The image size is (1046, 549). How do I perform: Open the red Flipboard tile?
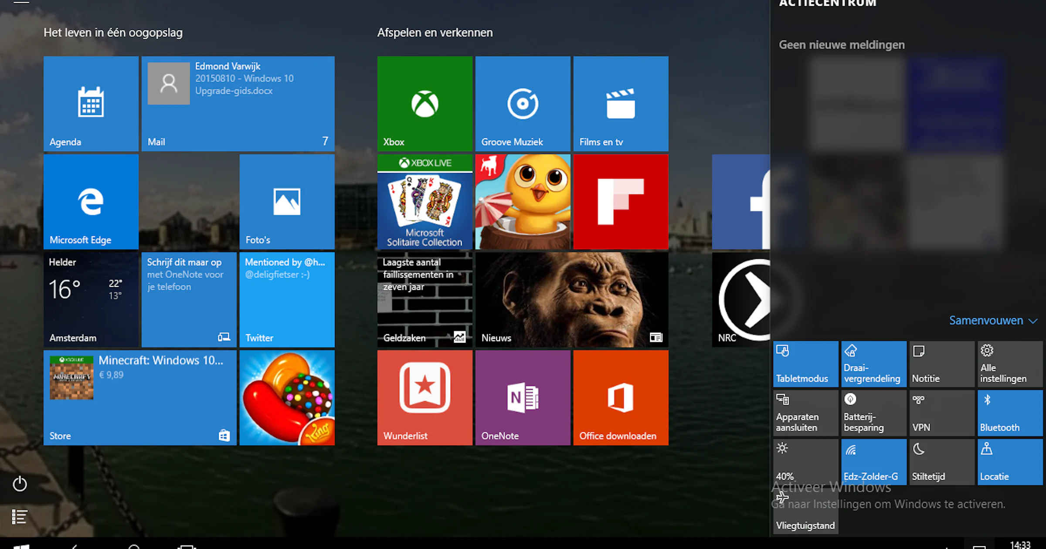point(621,202)
